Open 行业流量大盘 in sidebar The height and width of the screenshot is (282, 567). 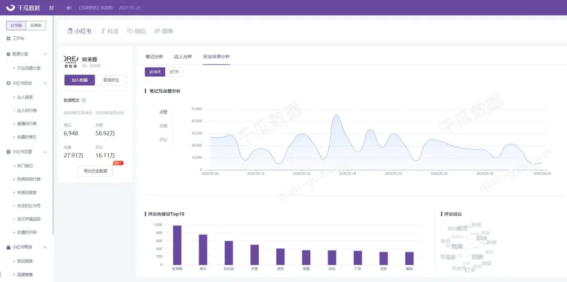pyautogui.click(x=29, y=68)
